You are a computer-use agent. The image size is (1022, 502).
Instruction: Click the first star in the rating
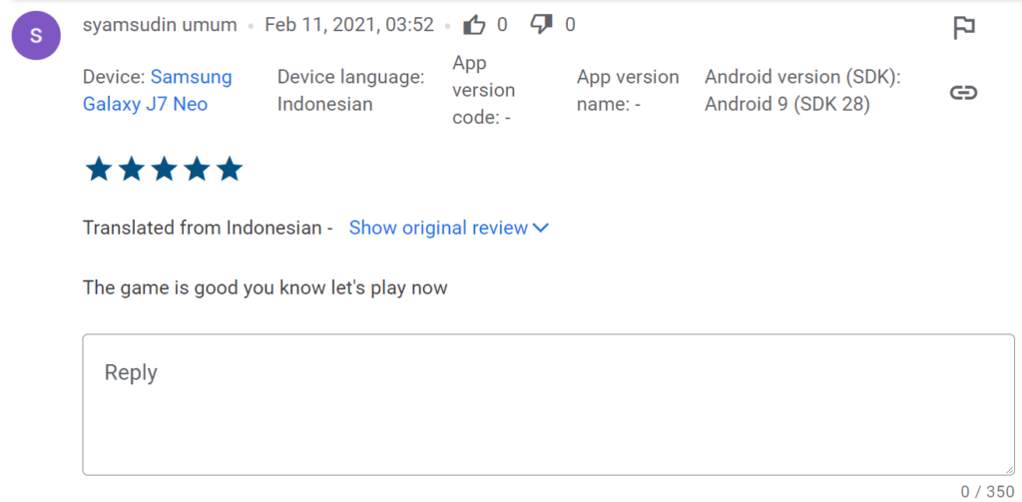pos(98,170)
